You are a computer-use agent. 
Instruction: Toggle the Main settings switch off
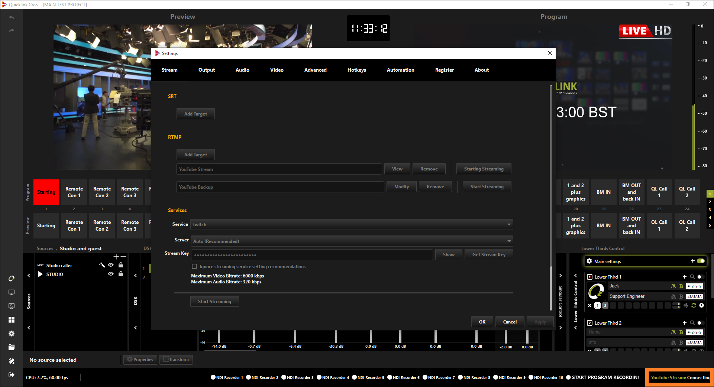701,261
